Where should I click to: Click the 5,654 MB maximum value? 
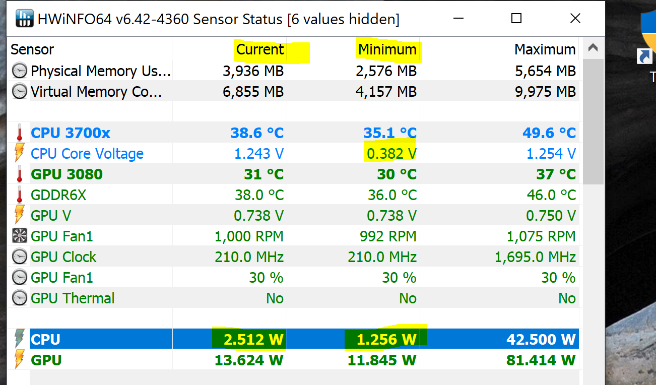coord(545,71)
